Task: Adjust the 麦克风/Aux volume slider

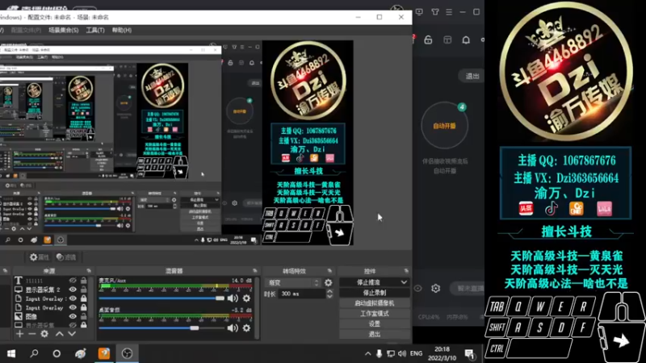Action: point(161,298)
